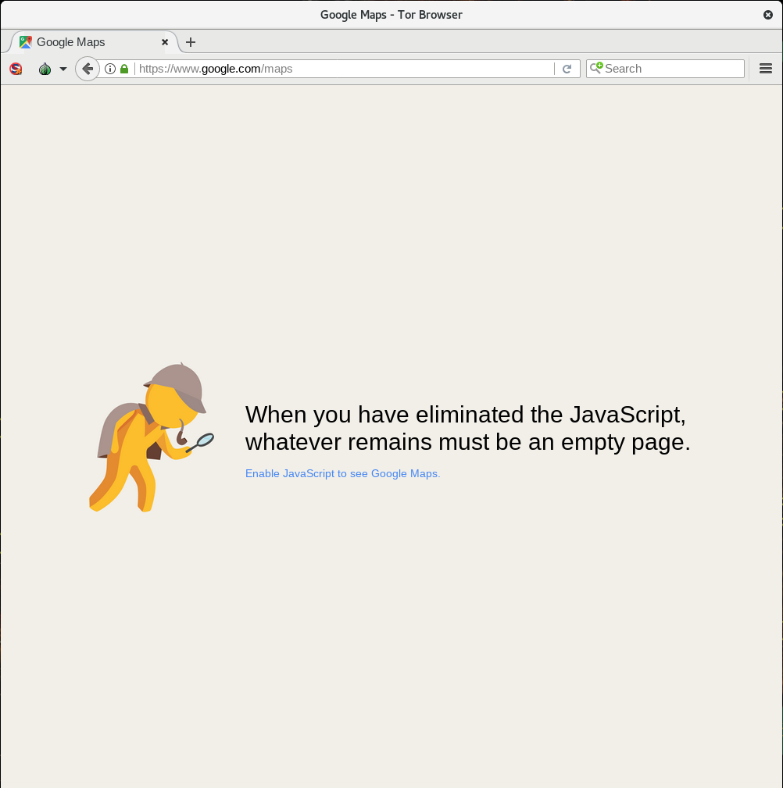Click the NoScript toolbar icon
The height and width of the screenshot is (788, 783).
pos(16,69)
